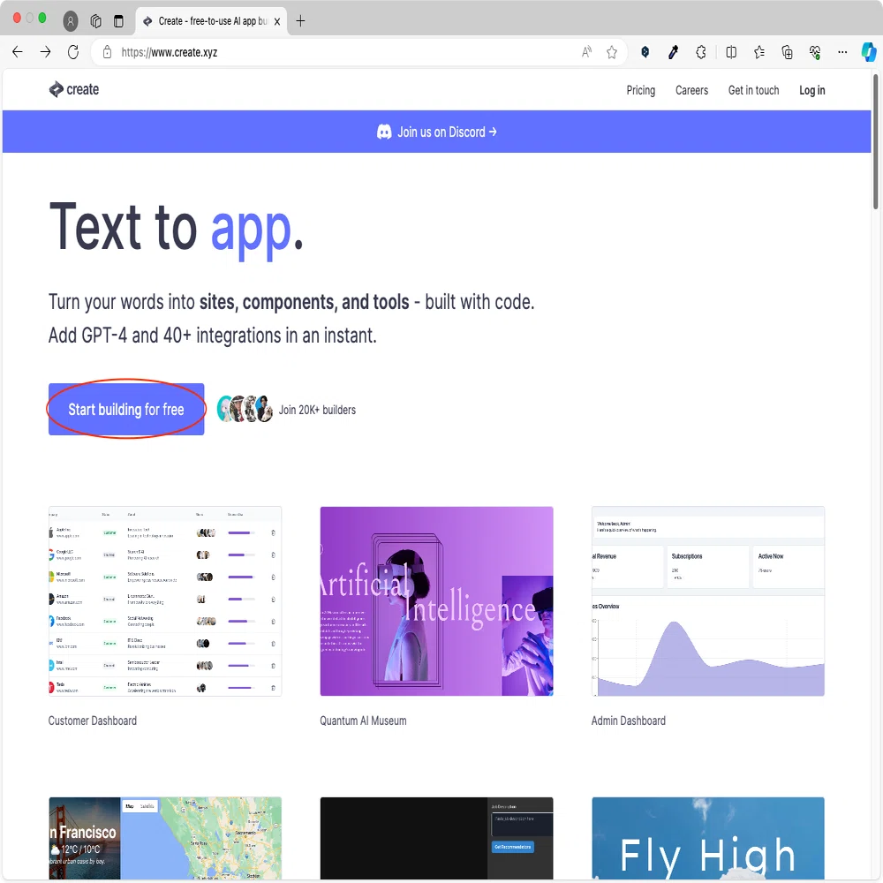Open the Pricing page
This screenshot has width=883, height=883.
tap(641, 90)
